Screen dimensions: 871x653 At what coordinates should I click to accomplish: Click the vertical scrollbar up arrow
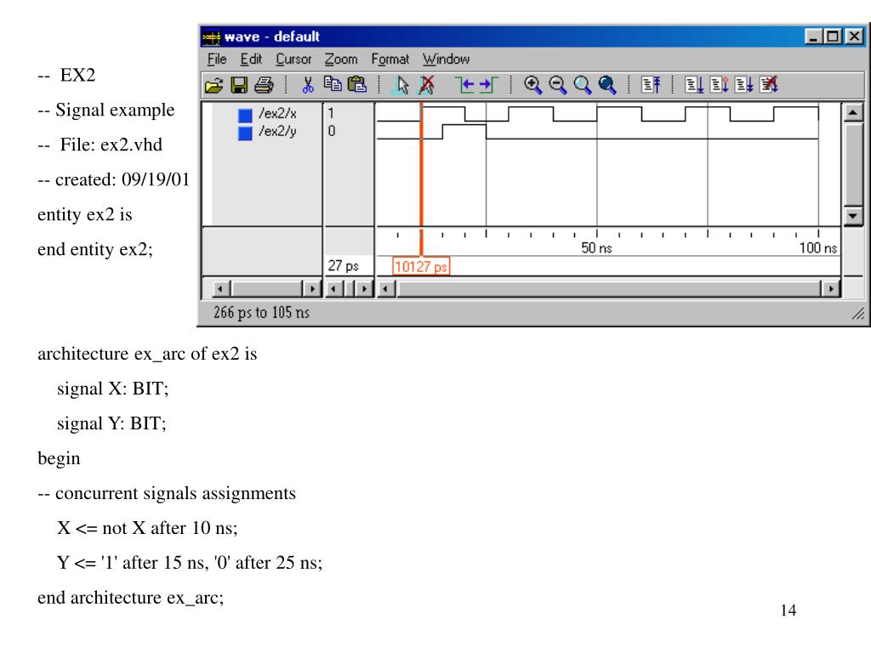[x=852, y=113]
